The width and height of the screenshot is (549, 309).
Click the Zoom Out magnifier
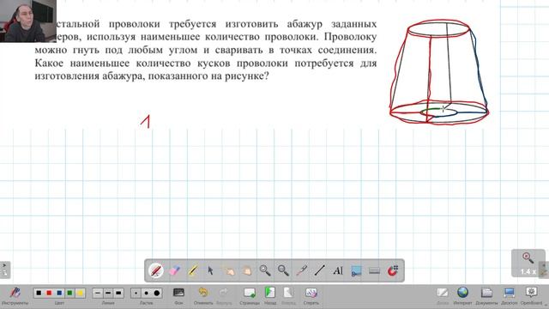point(283,270)
